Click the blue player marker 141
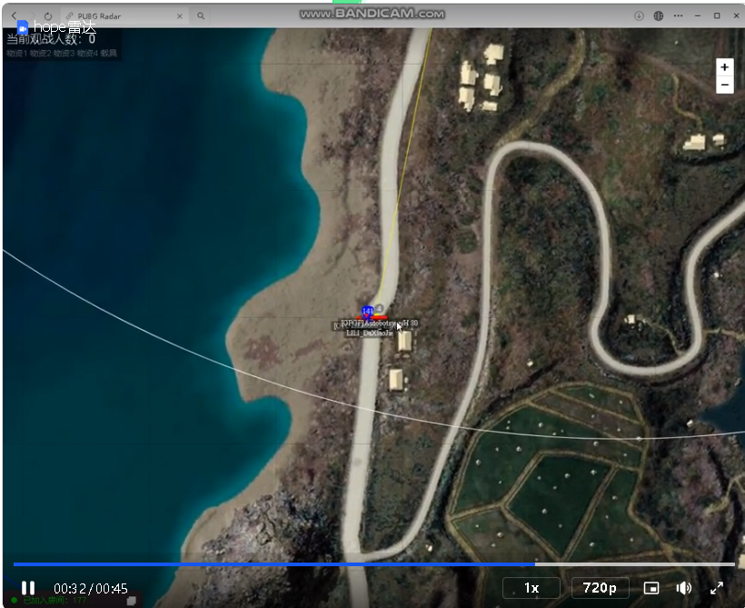Image resolution: width=745 pixels, height=608 pixels. [x=367, y=311]
